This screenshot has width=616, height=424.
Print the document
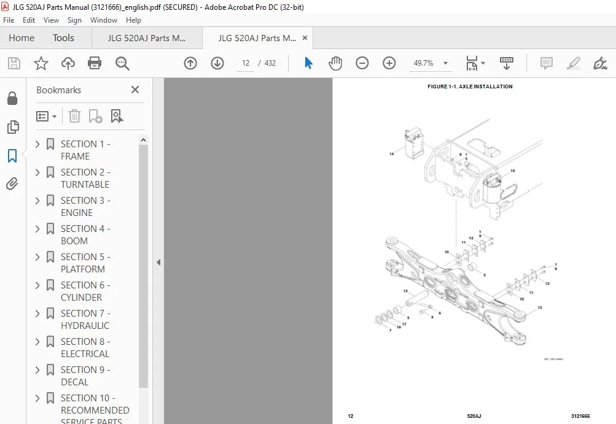click(95, 63)
